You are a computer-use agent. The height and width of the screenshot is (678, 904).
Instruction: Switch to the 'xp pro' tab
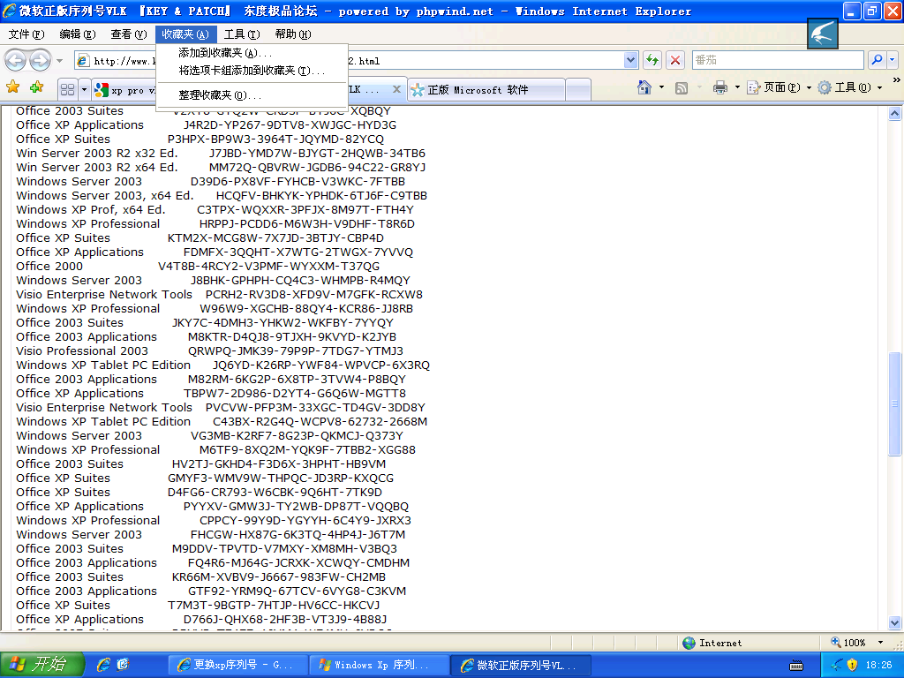[x=124, y=90]
